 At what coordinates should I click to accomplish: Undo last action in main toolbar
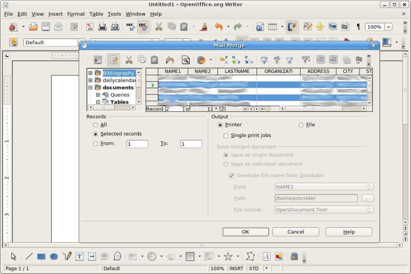coord(219,27)
